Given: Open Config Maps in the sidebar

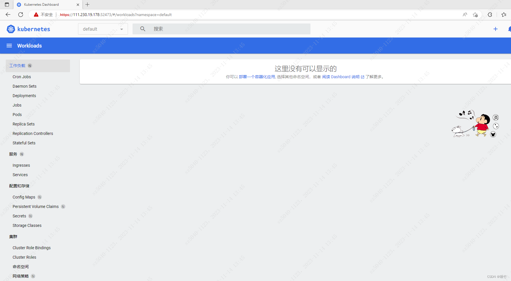Looking at the screenshot, I should 24,197.
